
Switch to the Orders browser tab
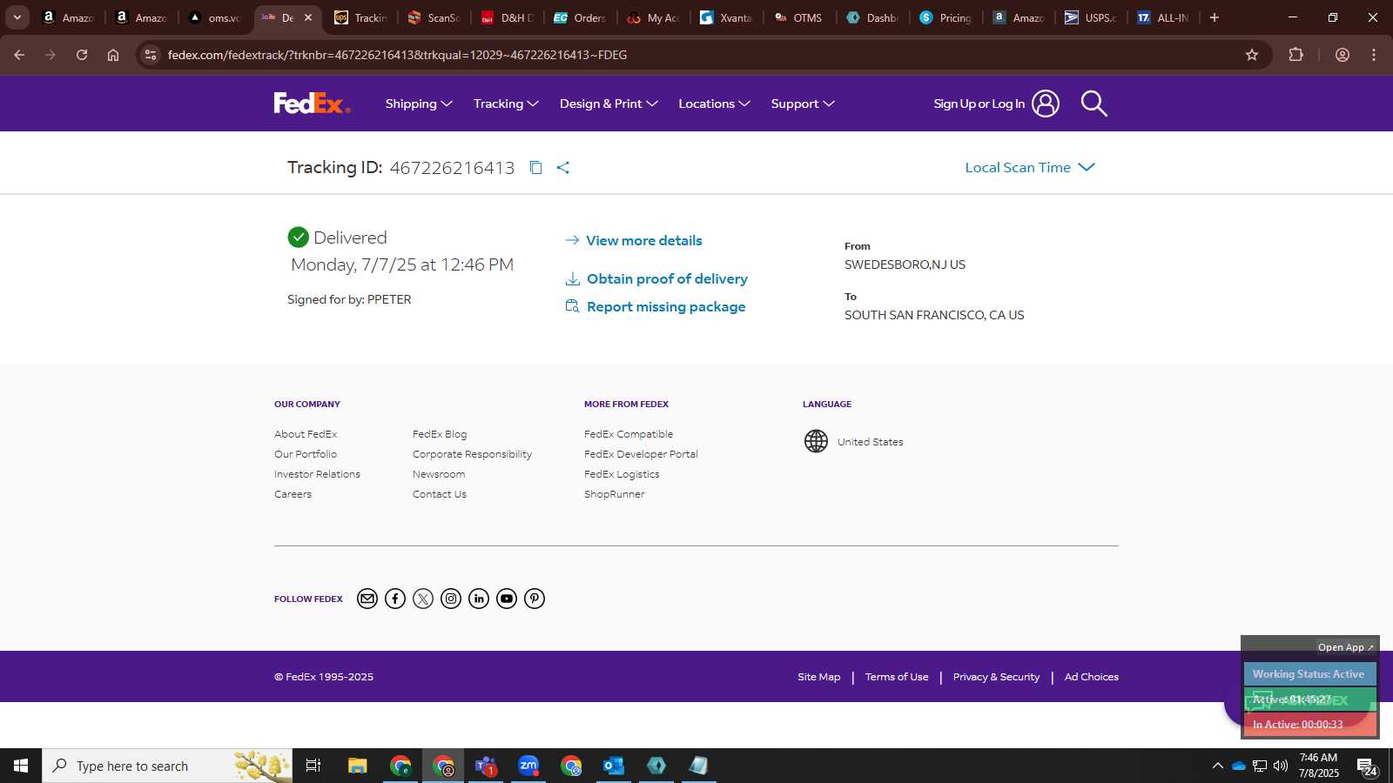(580, 17)
